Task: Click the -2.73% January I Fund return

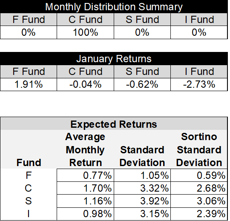Action: pyautogui.click(x=199, y=84)
